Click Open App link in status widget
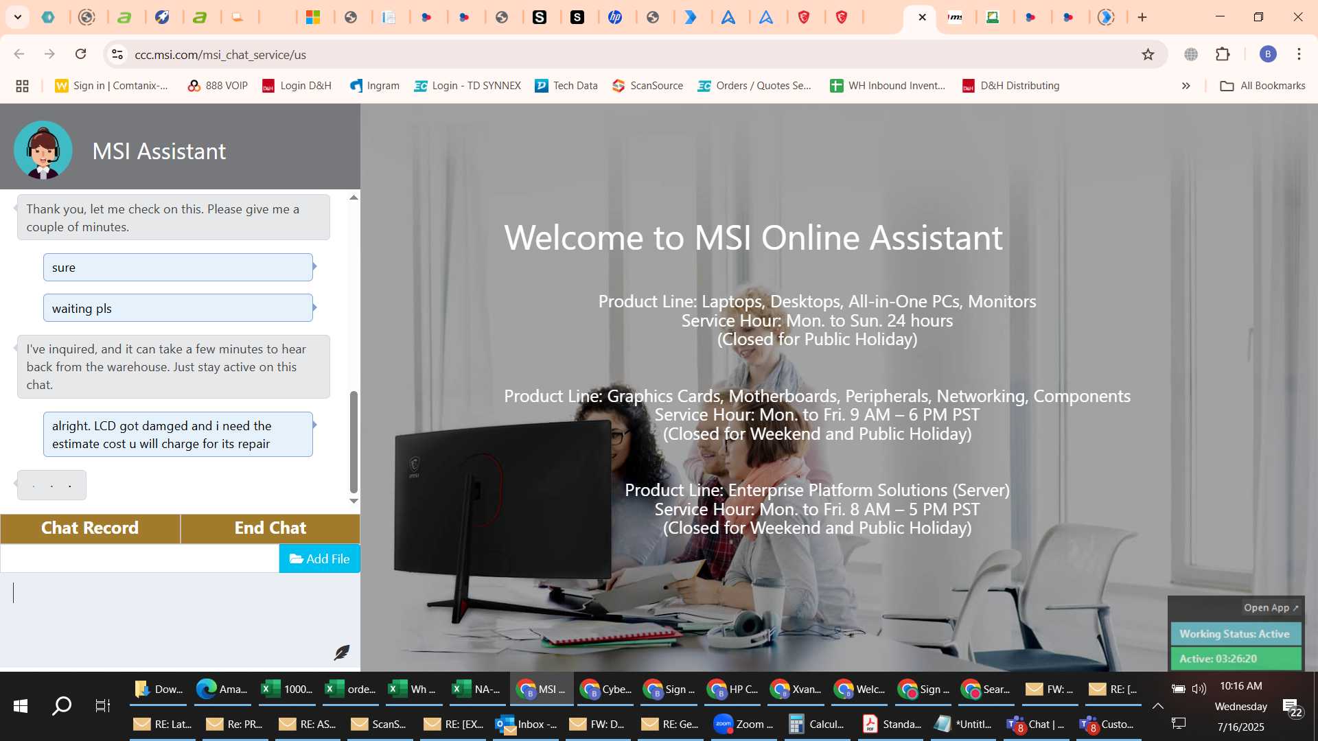Screen dimensions: 1318x741 coord(1271,608)
